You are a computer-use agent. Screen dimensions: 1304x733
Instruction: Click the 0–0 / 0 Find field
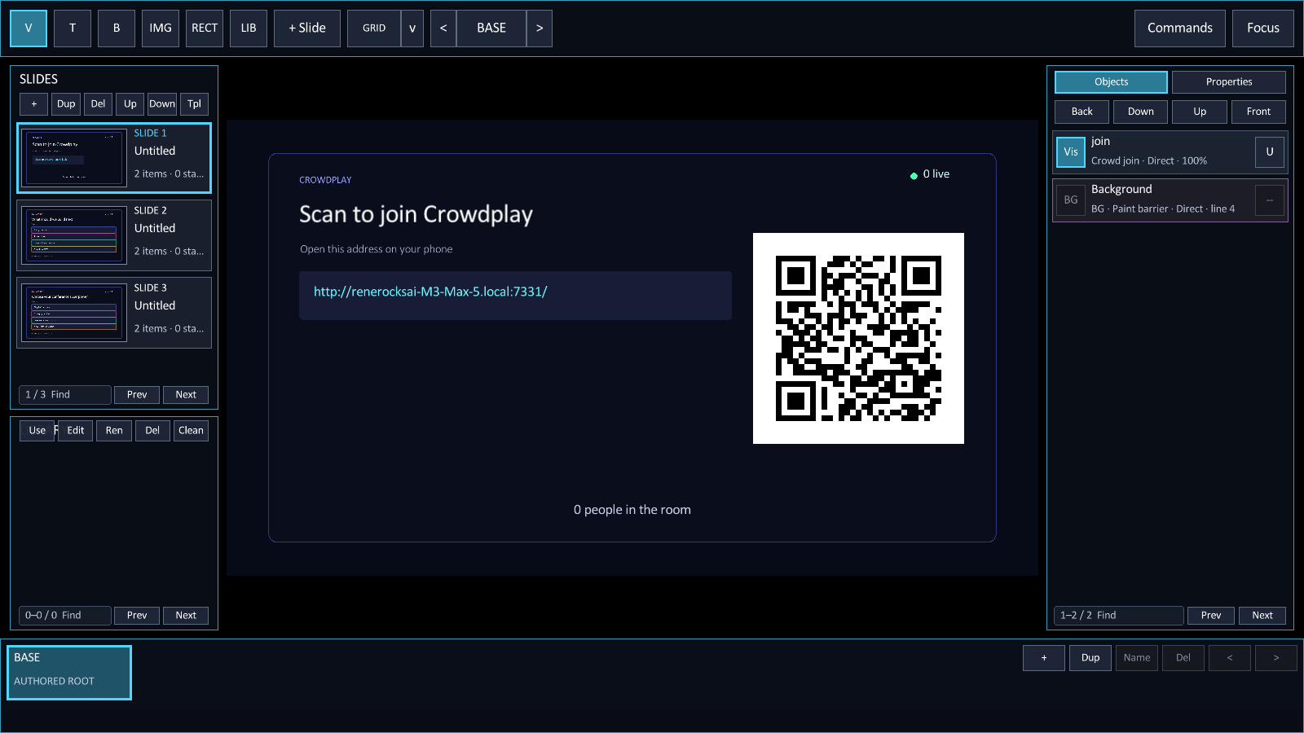click(x=65, y=616)
